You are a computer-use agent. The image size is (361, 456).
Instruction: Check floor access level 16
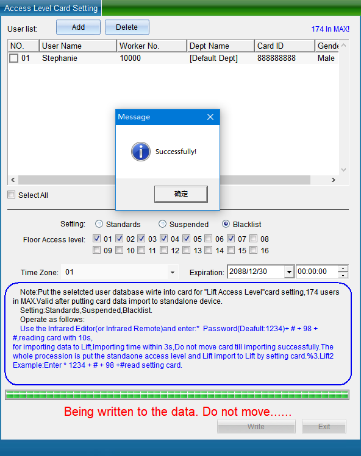(x=254, y=250)
